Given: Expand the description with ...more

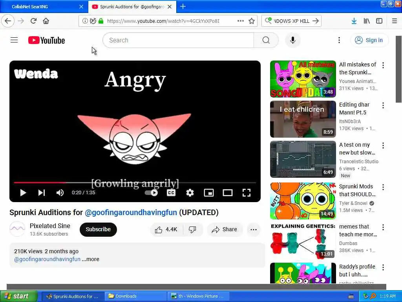Looking at the screenshot, I should coord(91,259).
